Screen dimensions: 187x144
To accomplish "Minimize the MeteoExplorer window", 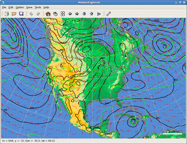I will [x=176, y=3].
